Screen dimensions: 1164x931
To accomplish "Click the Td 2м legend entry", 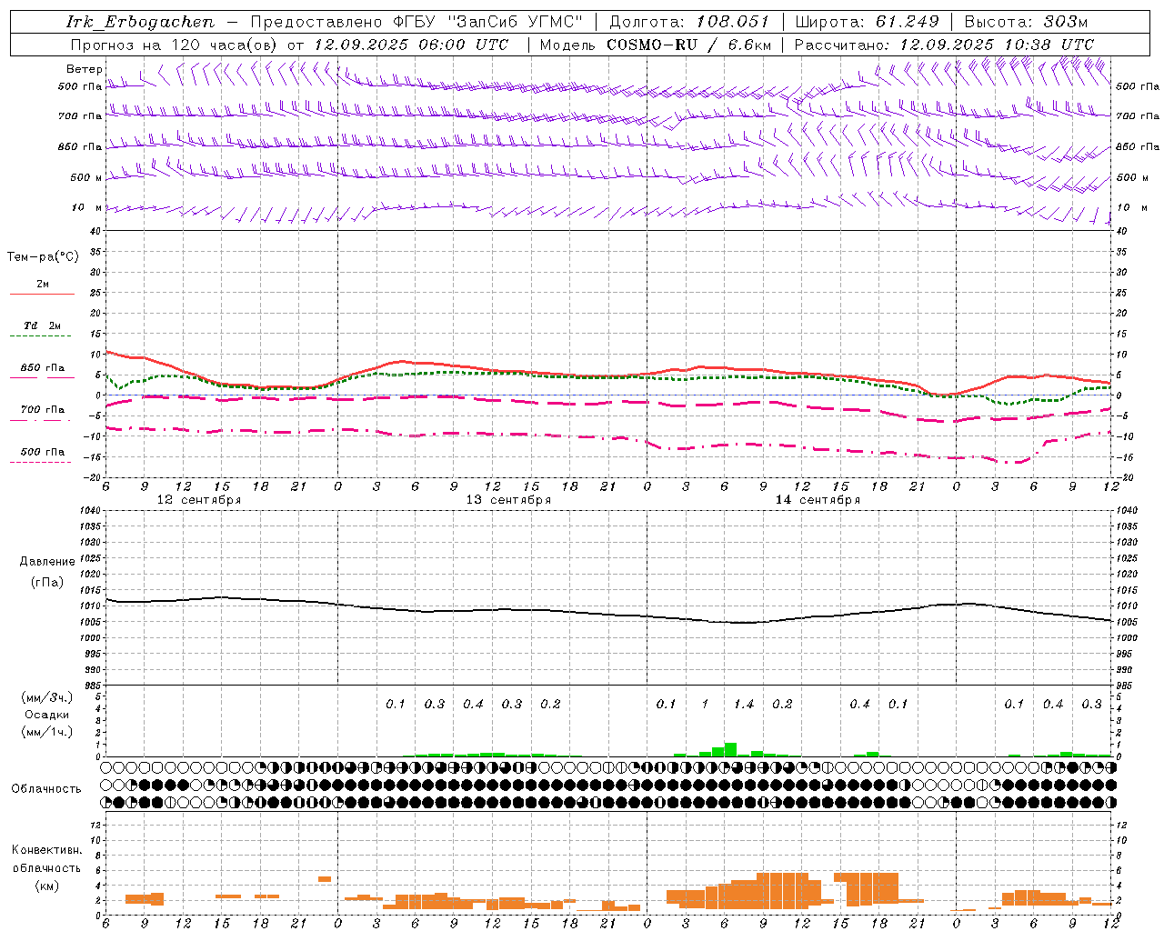I will point(42,325).
